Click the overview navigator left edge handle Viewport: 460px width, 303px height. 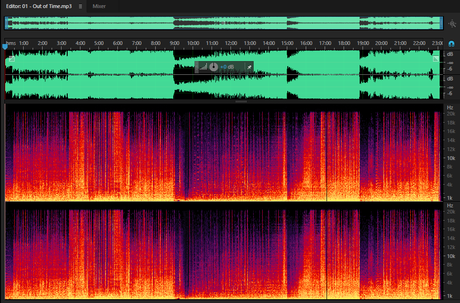click(6, 23)
